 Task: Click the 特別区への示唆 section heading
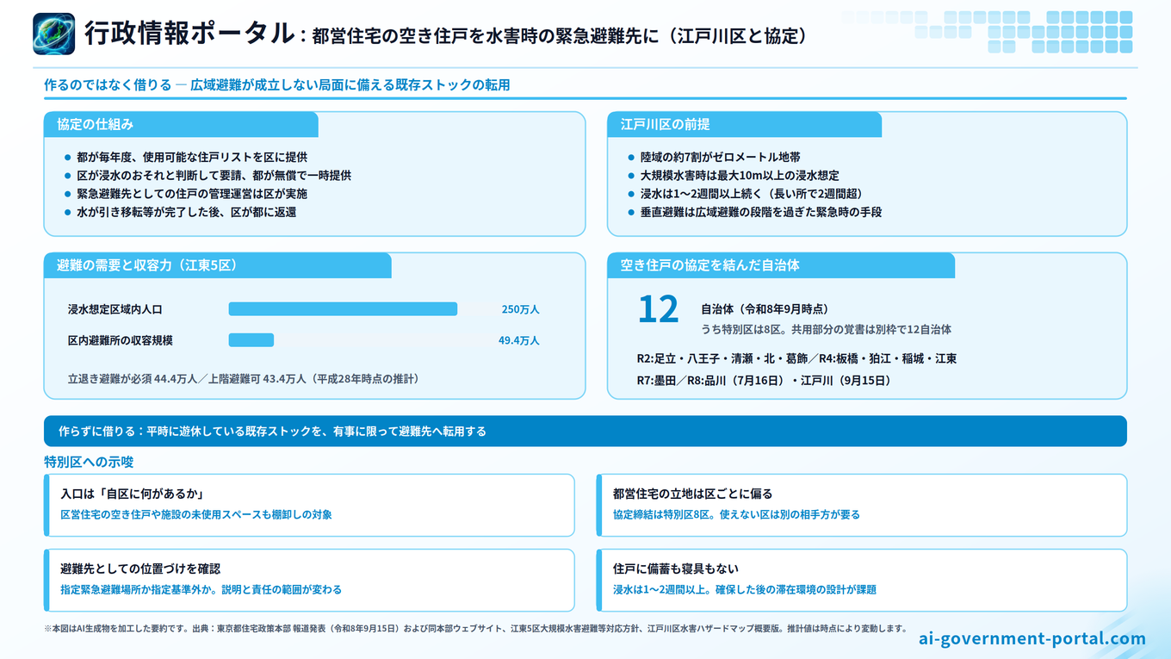[x=90, y=462]
